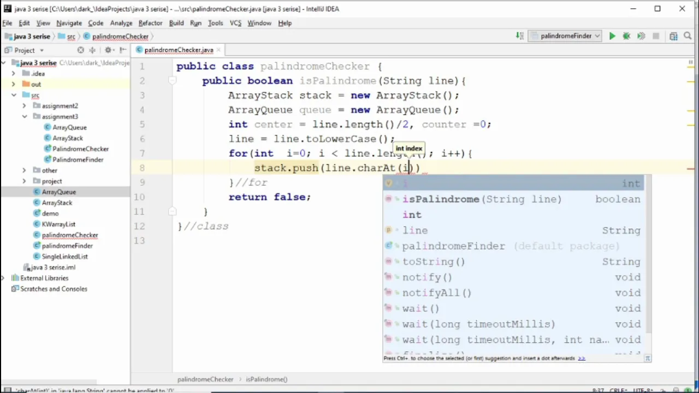Choose wait(long timeoutMillis) completion suggestion
This screenshot has height=393, width=699.
point(513,324)
